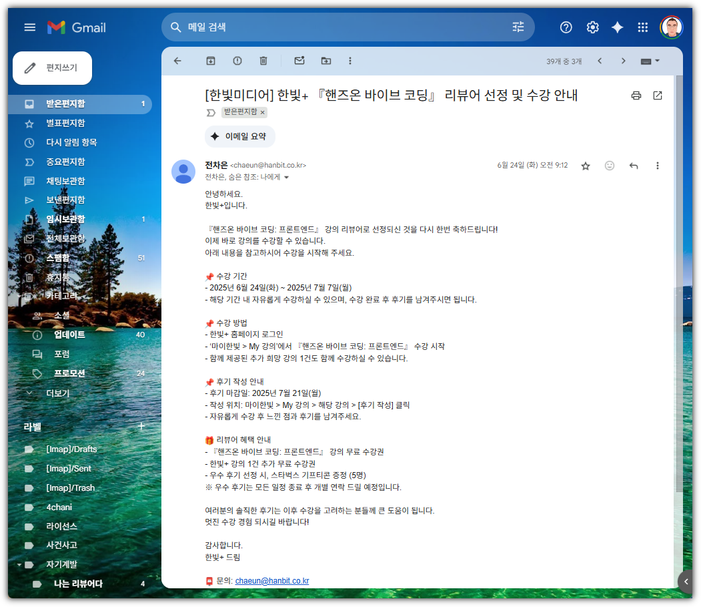Click the 이메일 요약 button
This screenshot has width=701, height=607.
click(239, 136)
